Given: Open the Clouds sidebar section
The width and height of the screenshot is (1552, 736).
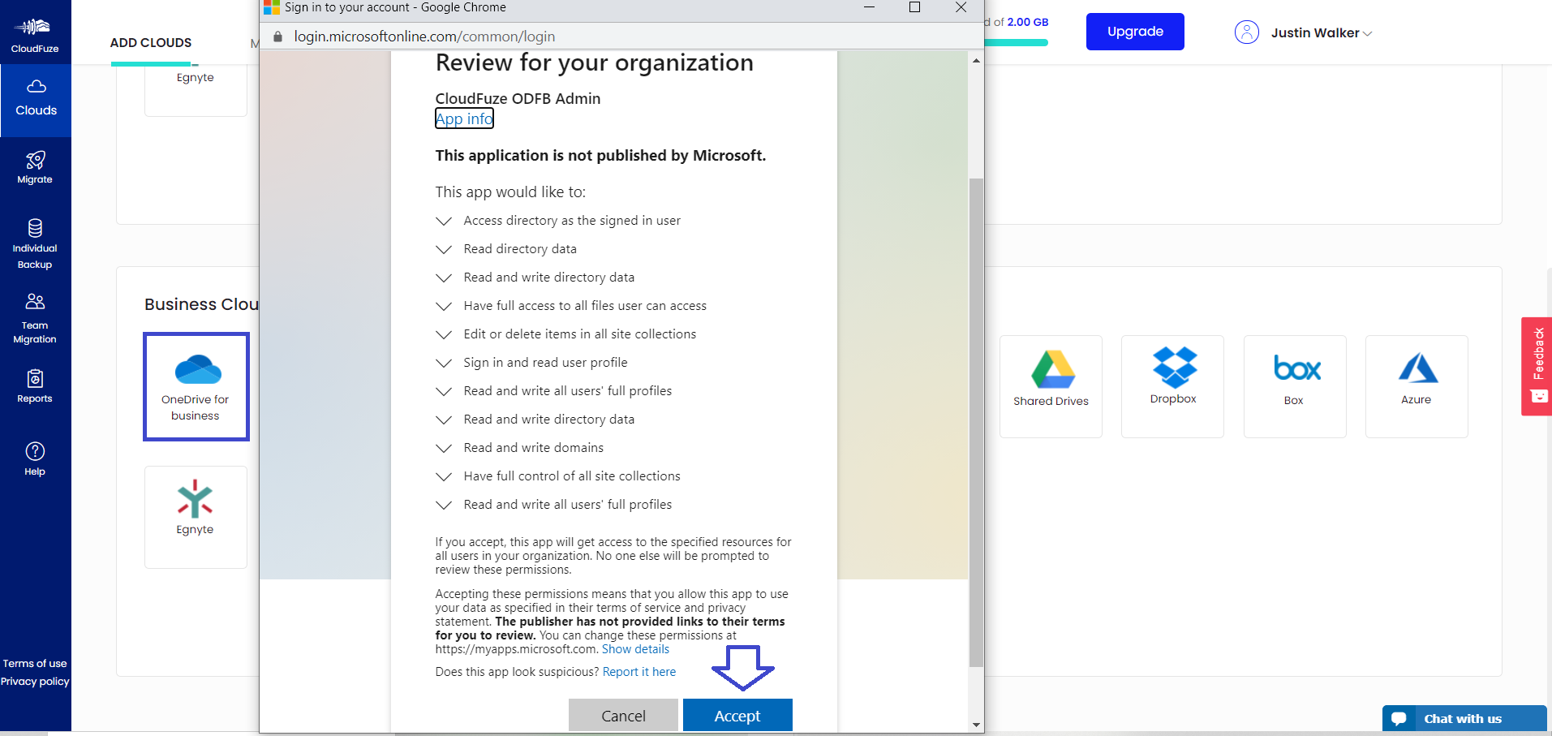Looking at the screenshot, I should click(36, 100).
